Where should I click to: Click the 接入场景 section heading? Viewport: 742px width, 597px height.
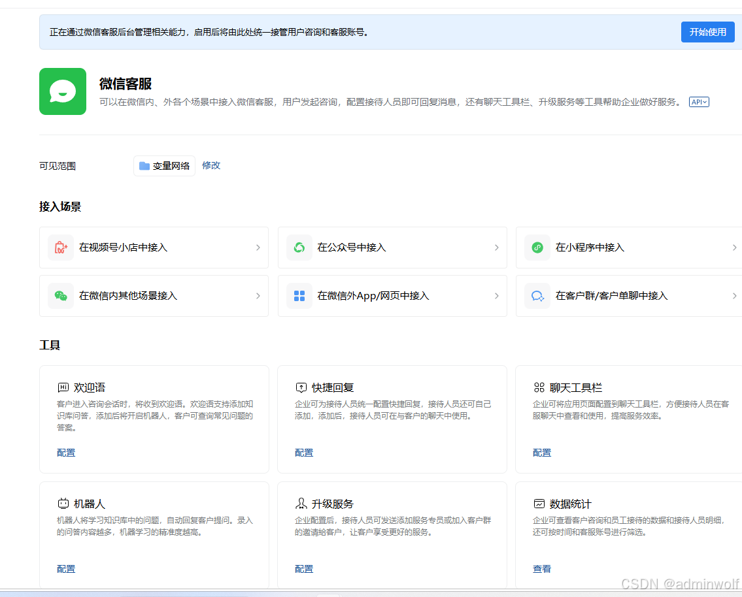pyautogui.click(x=60, y=206)
